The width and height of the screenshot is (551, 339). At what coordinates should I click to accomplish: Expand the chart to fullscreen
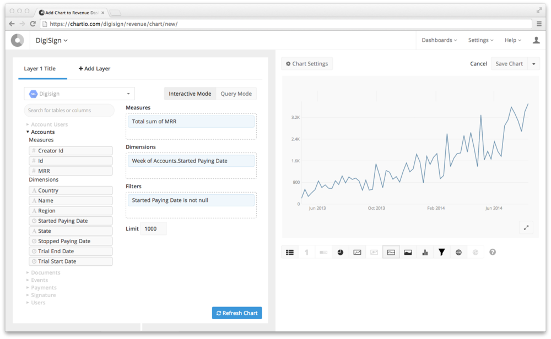(x=526, y=227)
